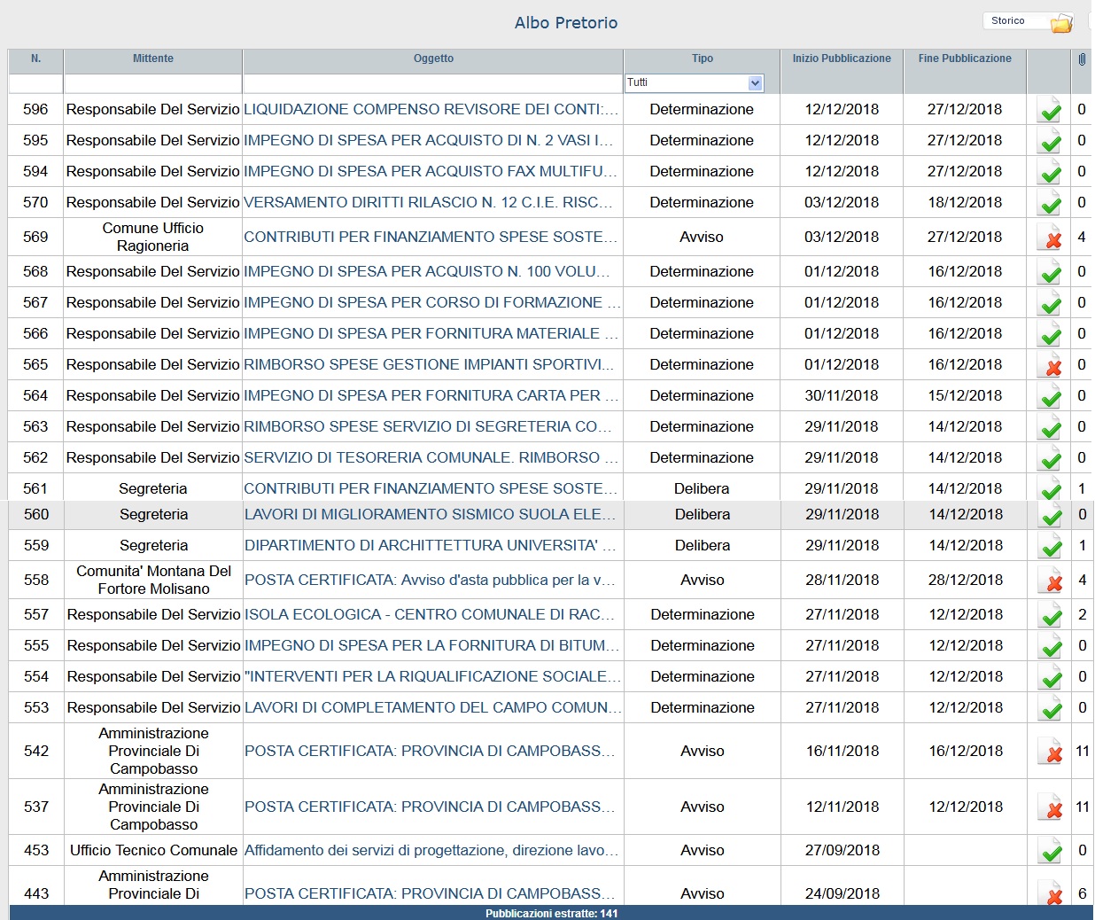Open the green check document for row 566
1095x920 pixels.
[1050, 333]
